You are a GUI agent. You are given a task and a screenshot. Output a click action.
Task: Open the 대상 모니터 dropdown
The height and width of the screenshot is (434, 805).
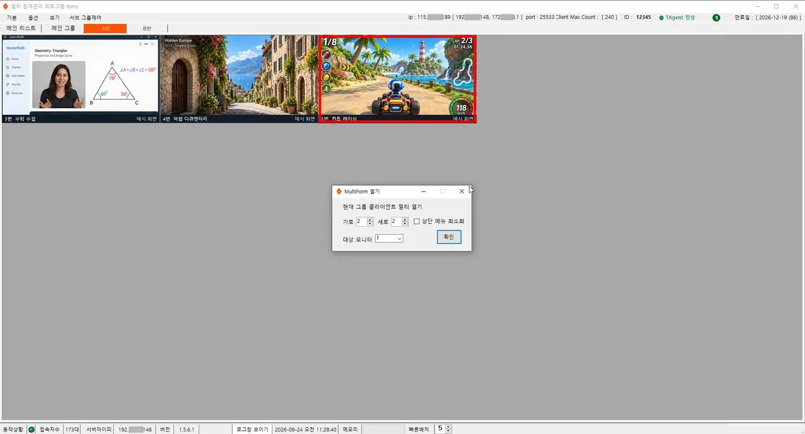pos(389,239)
